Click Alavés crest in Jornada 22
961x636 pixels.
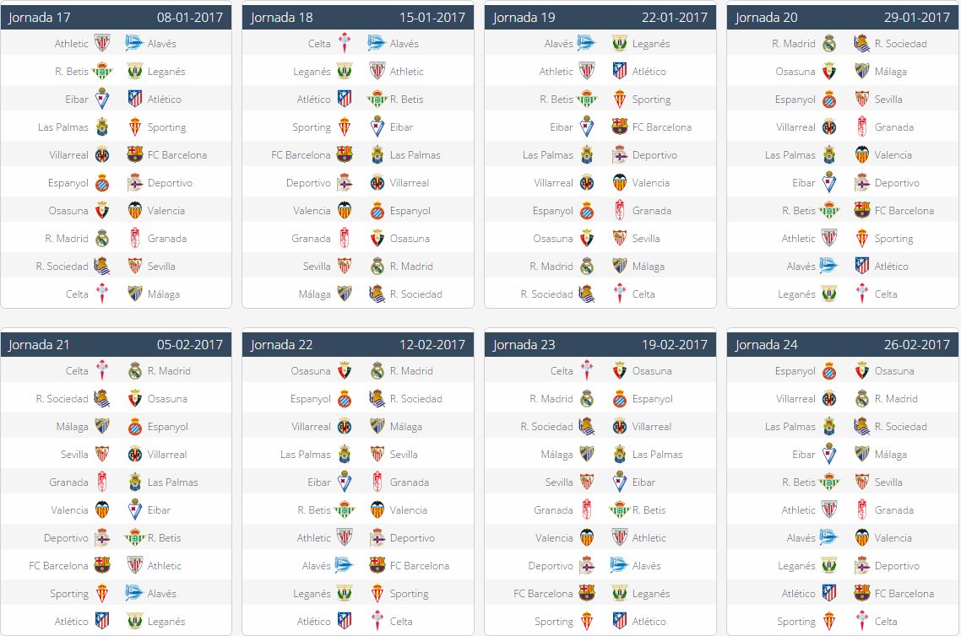pyautogui.click(x=345, y=566)
